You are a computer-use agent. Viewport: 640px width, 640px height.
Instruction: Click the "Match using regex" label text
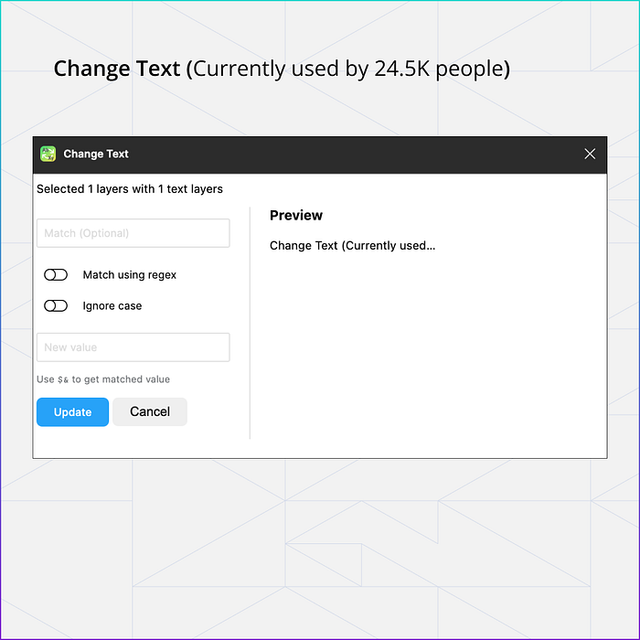[130, 274]
